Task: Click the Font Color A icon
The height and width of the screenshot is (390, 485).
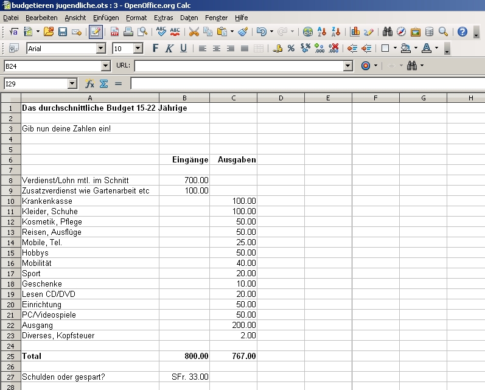Action: point(427,48)
